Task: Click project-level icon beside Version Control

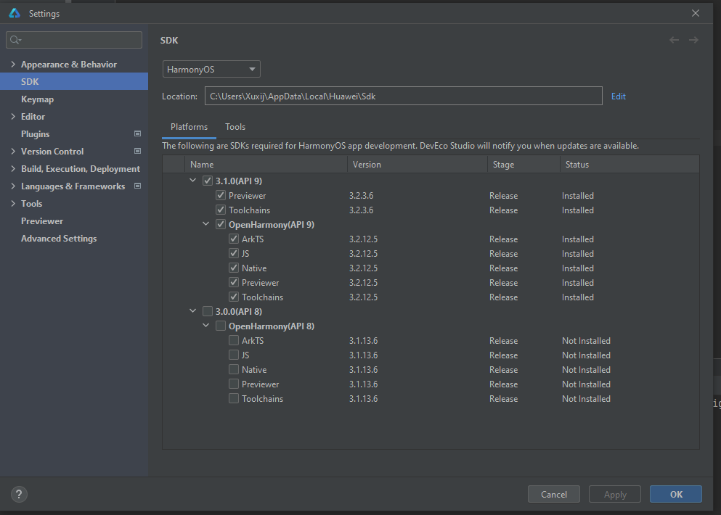Action: (137, 151)
